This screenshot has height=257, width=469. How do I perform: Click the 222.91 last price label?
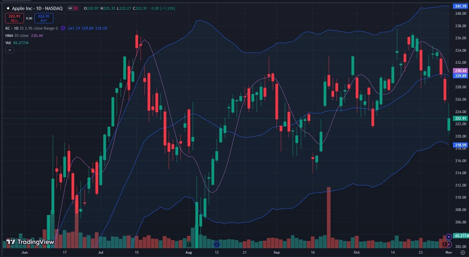pyautogui.click(x=461, y=118)
